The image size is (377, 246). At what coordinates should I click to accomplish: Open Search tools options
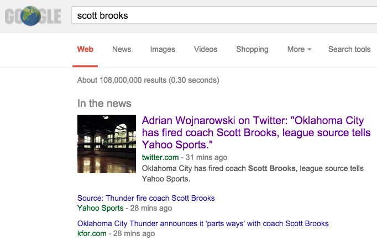tap(349, 49)
